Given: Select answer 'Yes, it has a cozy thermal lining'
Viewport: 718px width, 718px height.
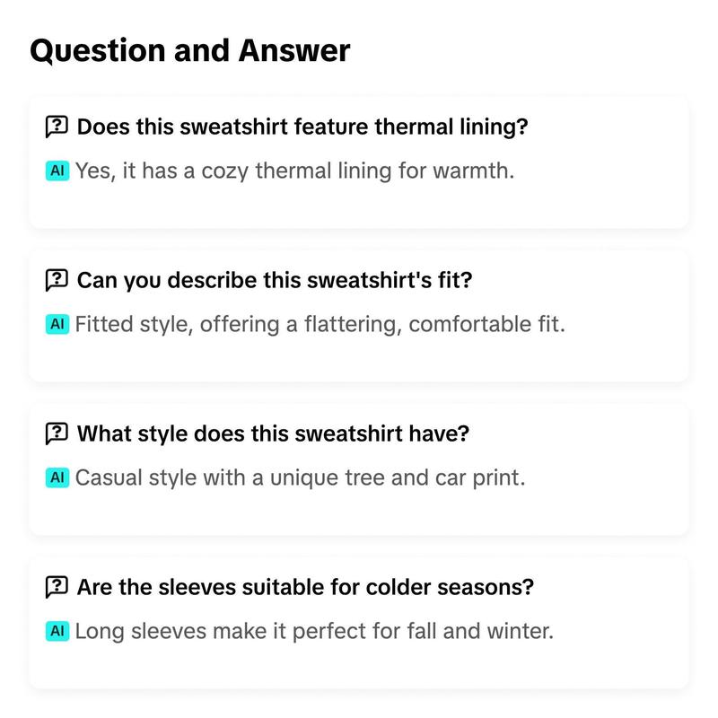Looking at the screenshot, I should pyautogui.click(x=294, y=171).
